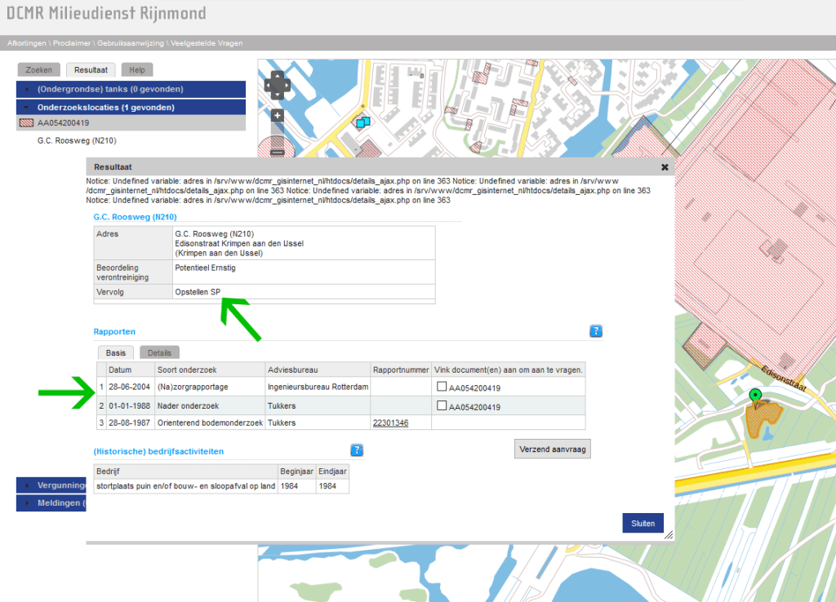Click hatched legend icon for AA054200419
The height and width of the screenshot is (602, 836).
tap(25, 123)
